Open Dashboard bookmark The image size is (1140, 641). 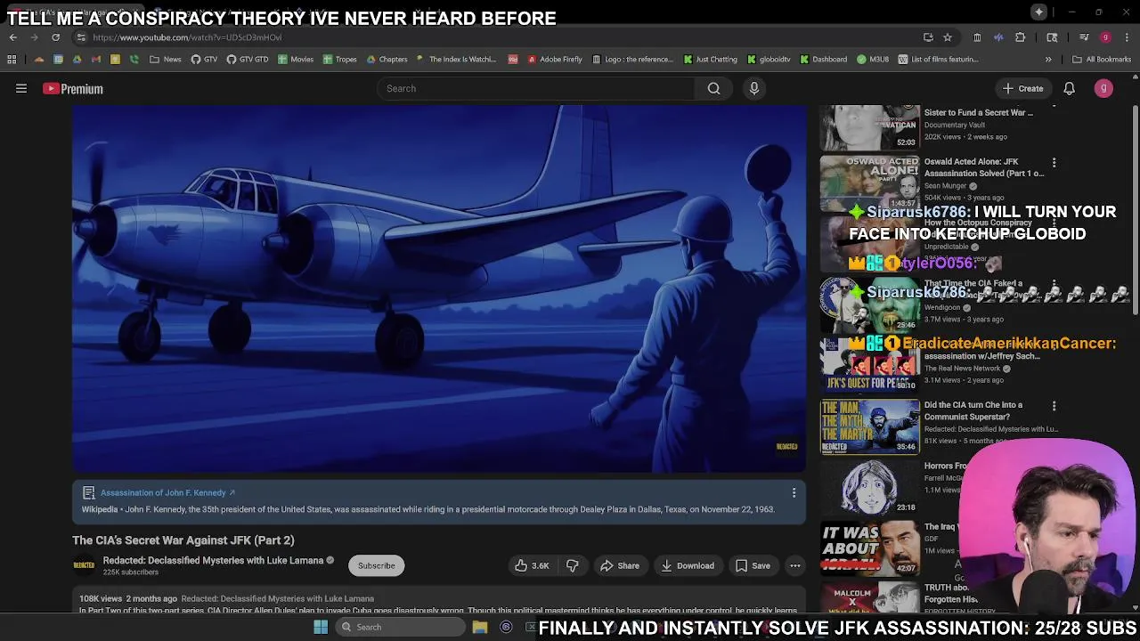tap(824, 59)
